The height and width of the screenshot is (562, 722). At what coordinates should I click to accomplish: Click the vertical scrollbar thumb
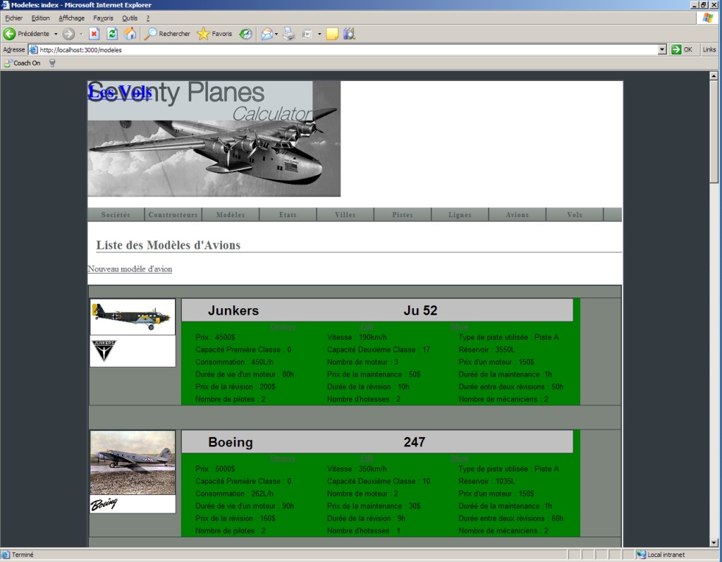714,131
